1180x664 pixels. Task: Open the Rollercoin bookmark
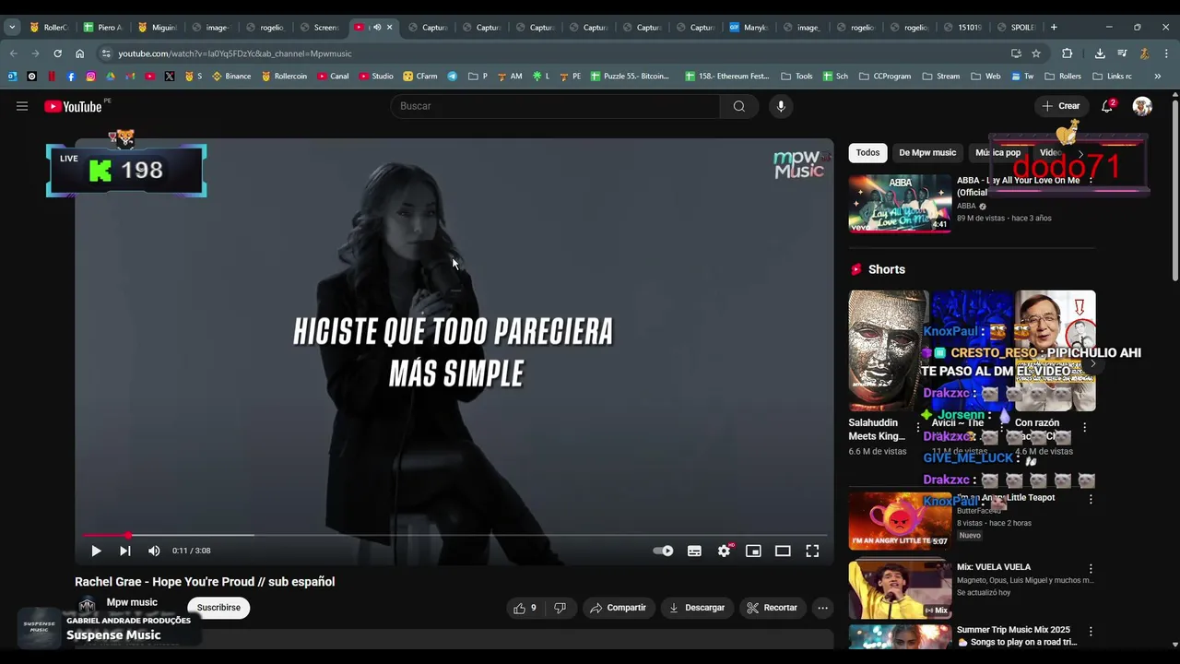pyautogui.click(x=284, y=76)
